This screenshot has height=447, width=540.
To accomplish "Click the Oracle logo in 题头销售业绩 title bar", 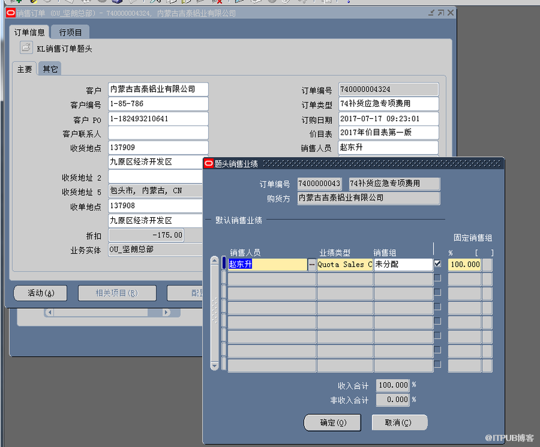I will coord(209,163).
